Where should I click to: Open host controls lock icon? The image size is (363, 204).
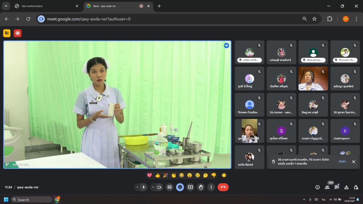[x=356, y=187]
